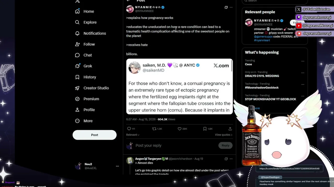This screenshot has width=334, height=187.
Task: Like the post with heart icon
Action: click(180, 129)
